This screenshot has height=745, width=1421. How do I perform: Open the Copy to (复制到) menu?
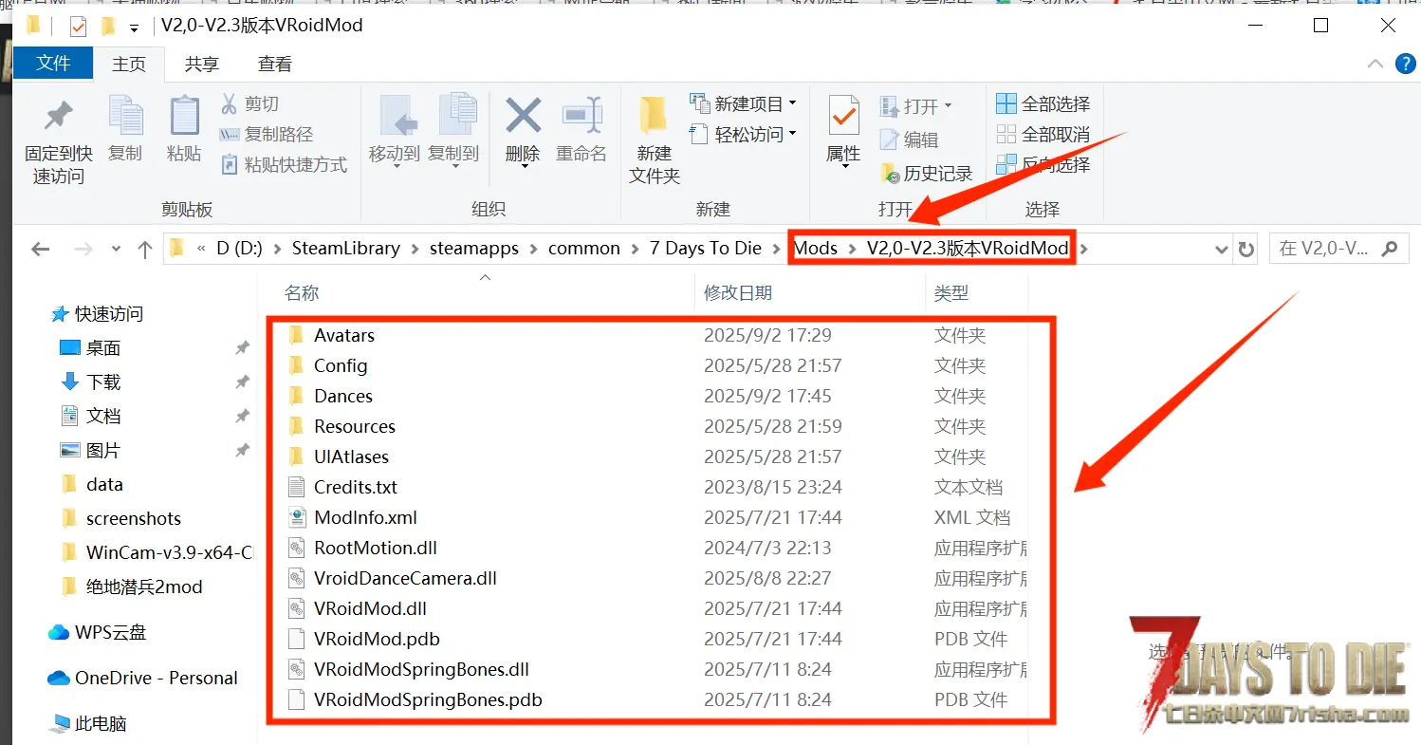(x=454, y=131)
